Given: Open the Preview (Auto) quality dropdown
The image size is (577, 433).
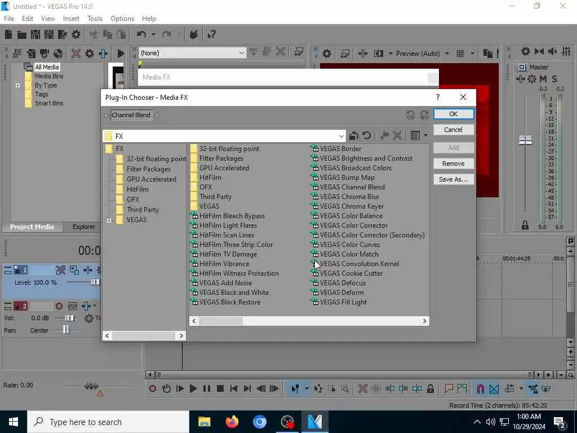Looking at the screenshot, I should (x=423, y=54).
